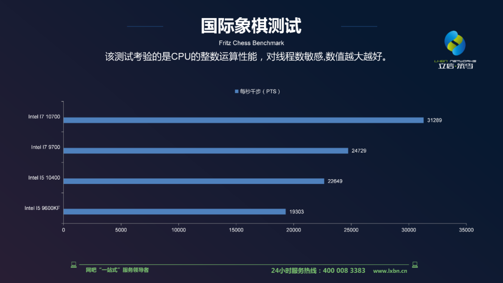Click the hotline number 400 008 3383

(x=344, y=270)
